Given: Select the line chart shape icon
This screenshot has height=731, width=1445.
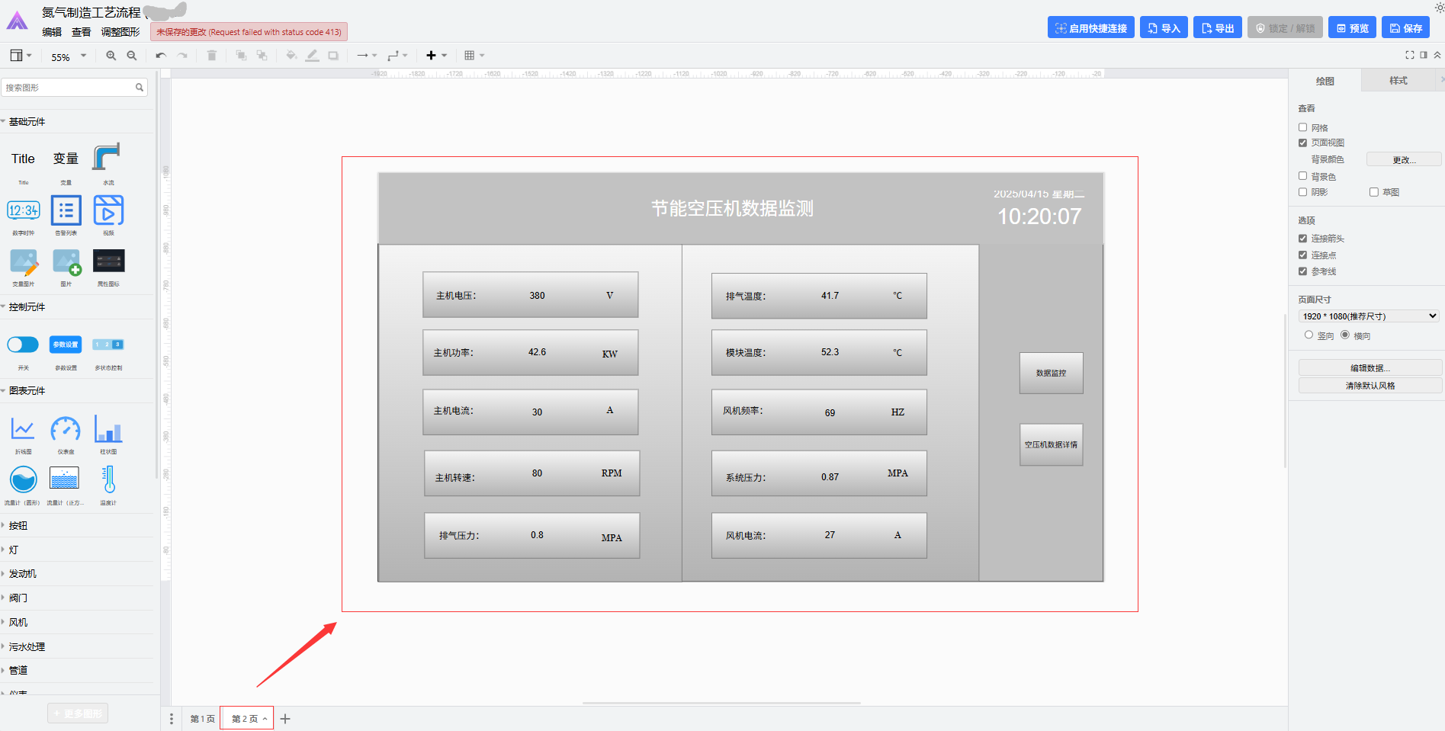Looking at the screenshot, I should point(23,430).
